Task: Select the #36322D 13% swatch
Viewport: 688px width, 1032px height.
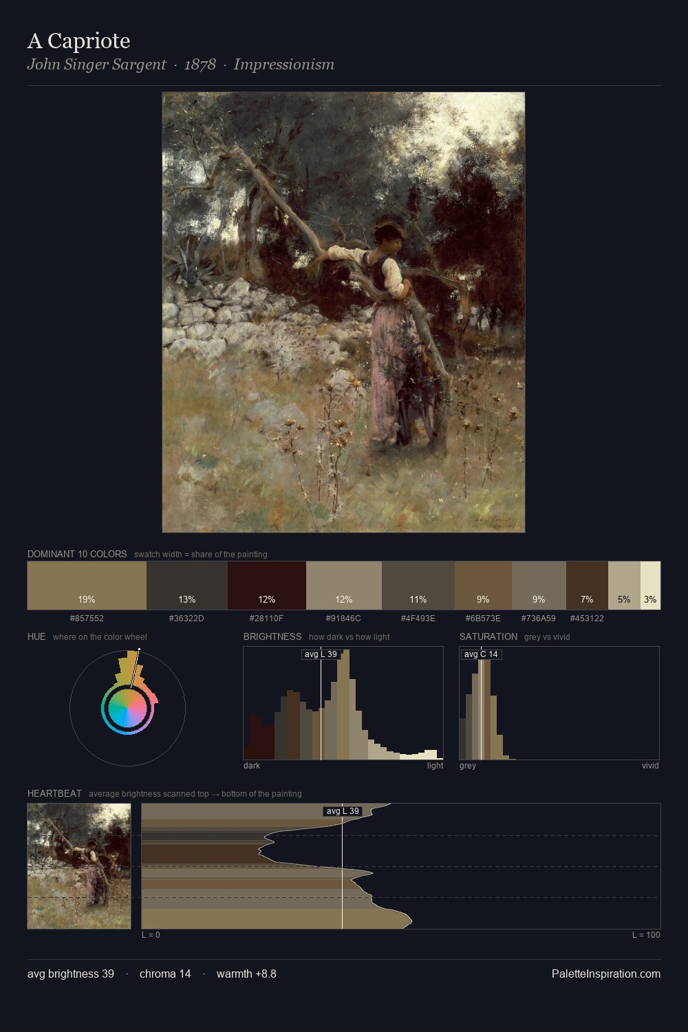Action: click(x=187, y=585)
